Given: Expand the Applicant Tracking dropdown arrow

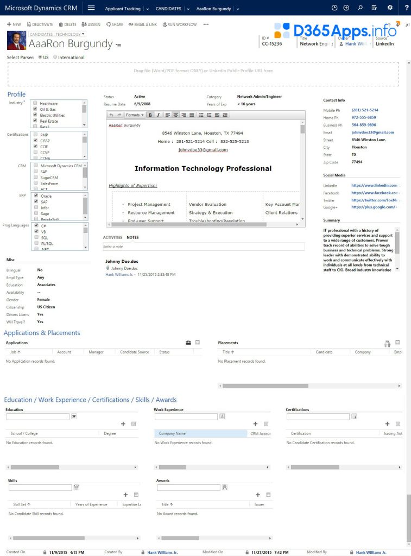Looking at the screenshot, I should pyautogui.click(x=148, y=9).
